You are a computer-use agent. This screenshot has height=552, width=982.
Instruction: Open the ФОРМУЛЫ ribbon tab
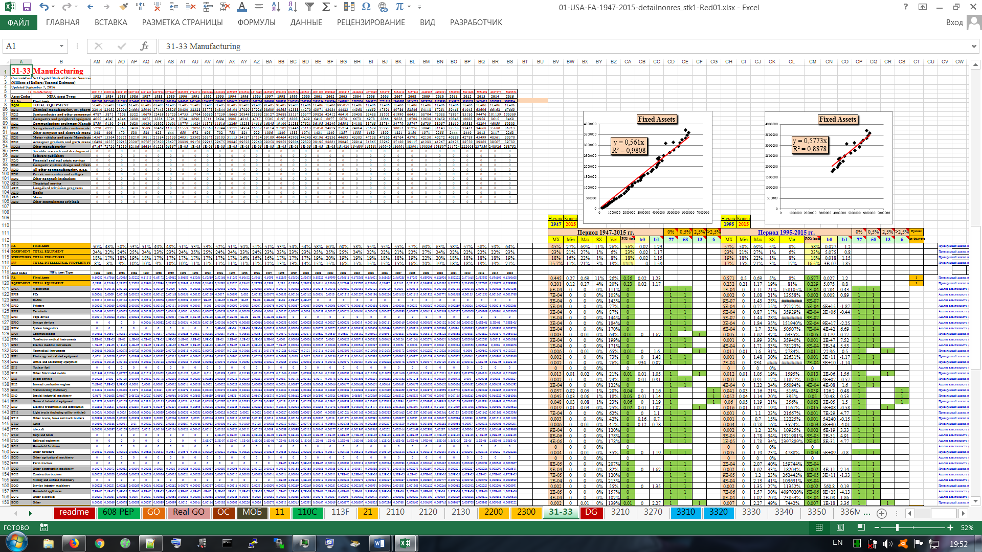256,22
